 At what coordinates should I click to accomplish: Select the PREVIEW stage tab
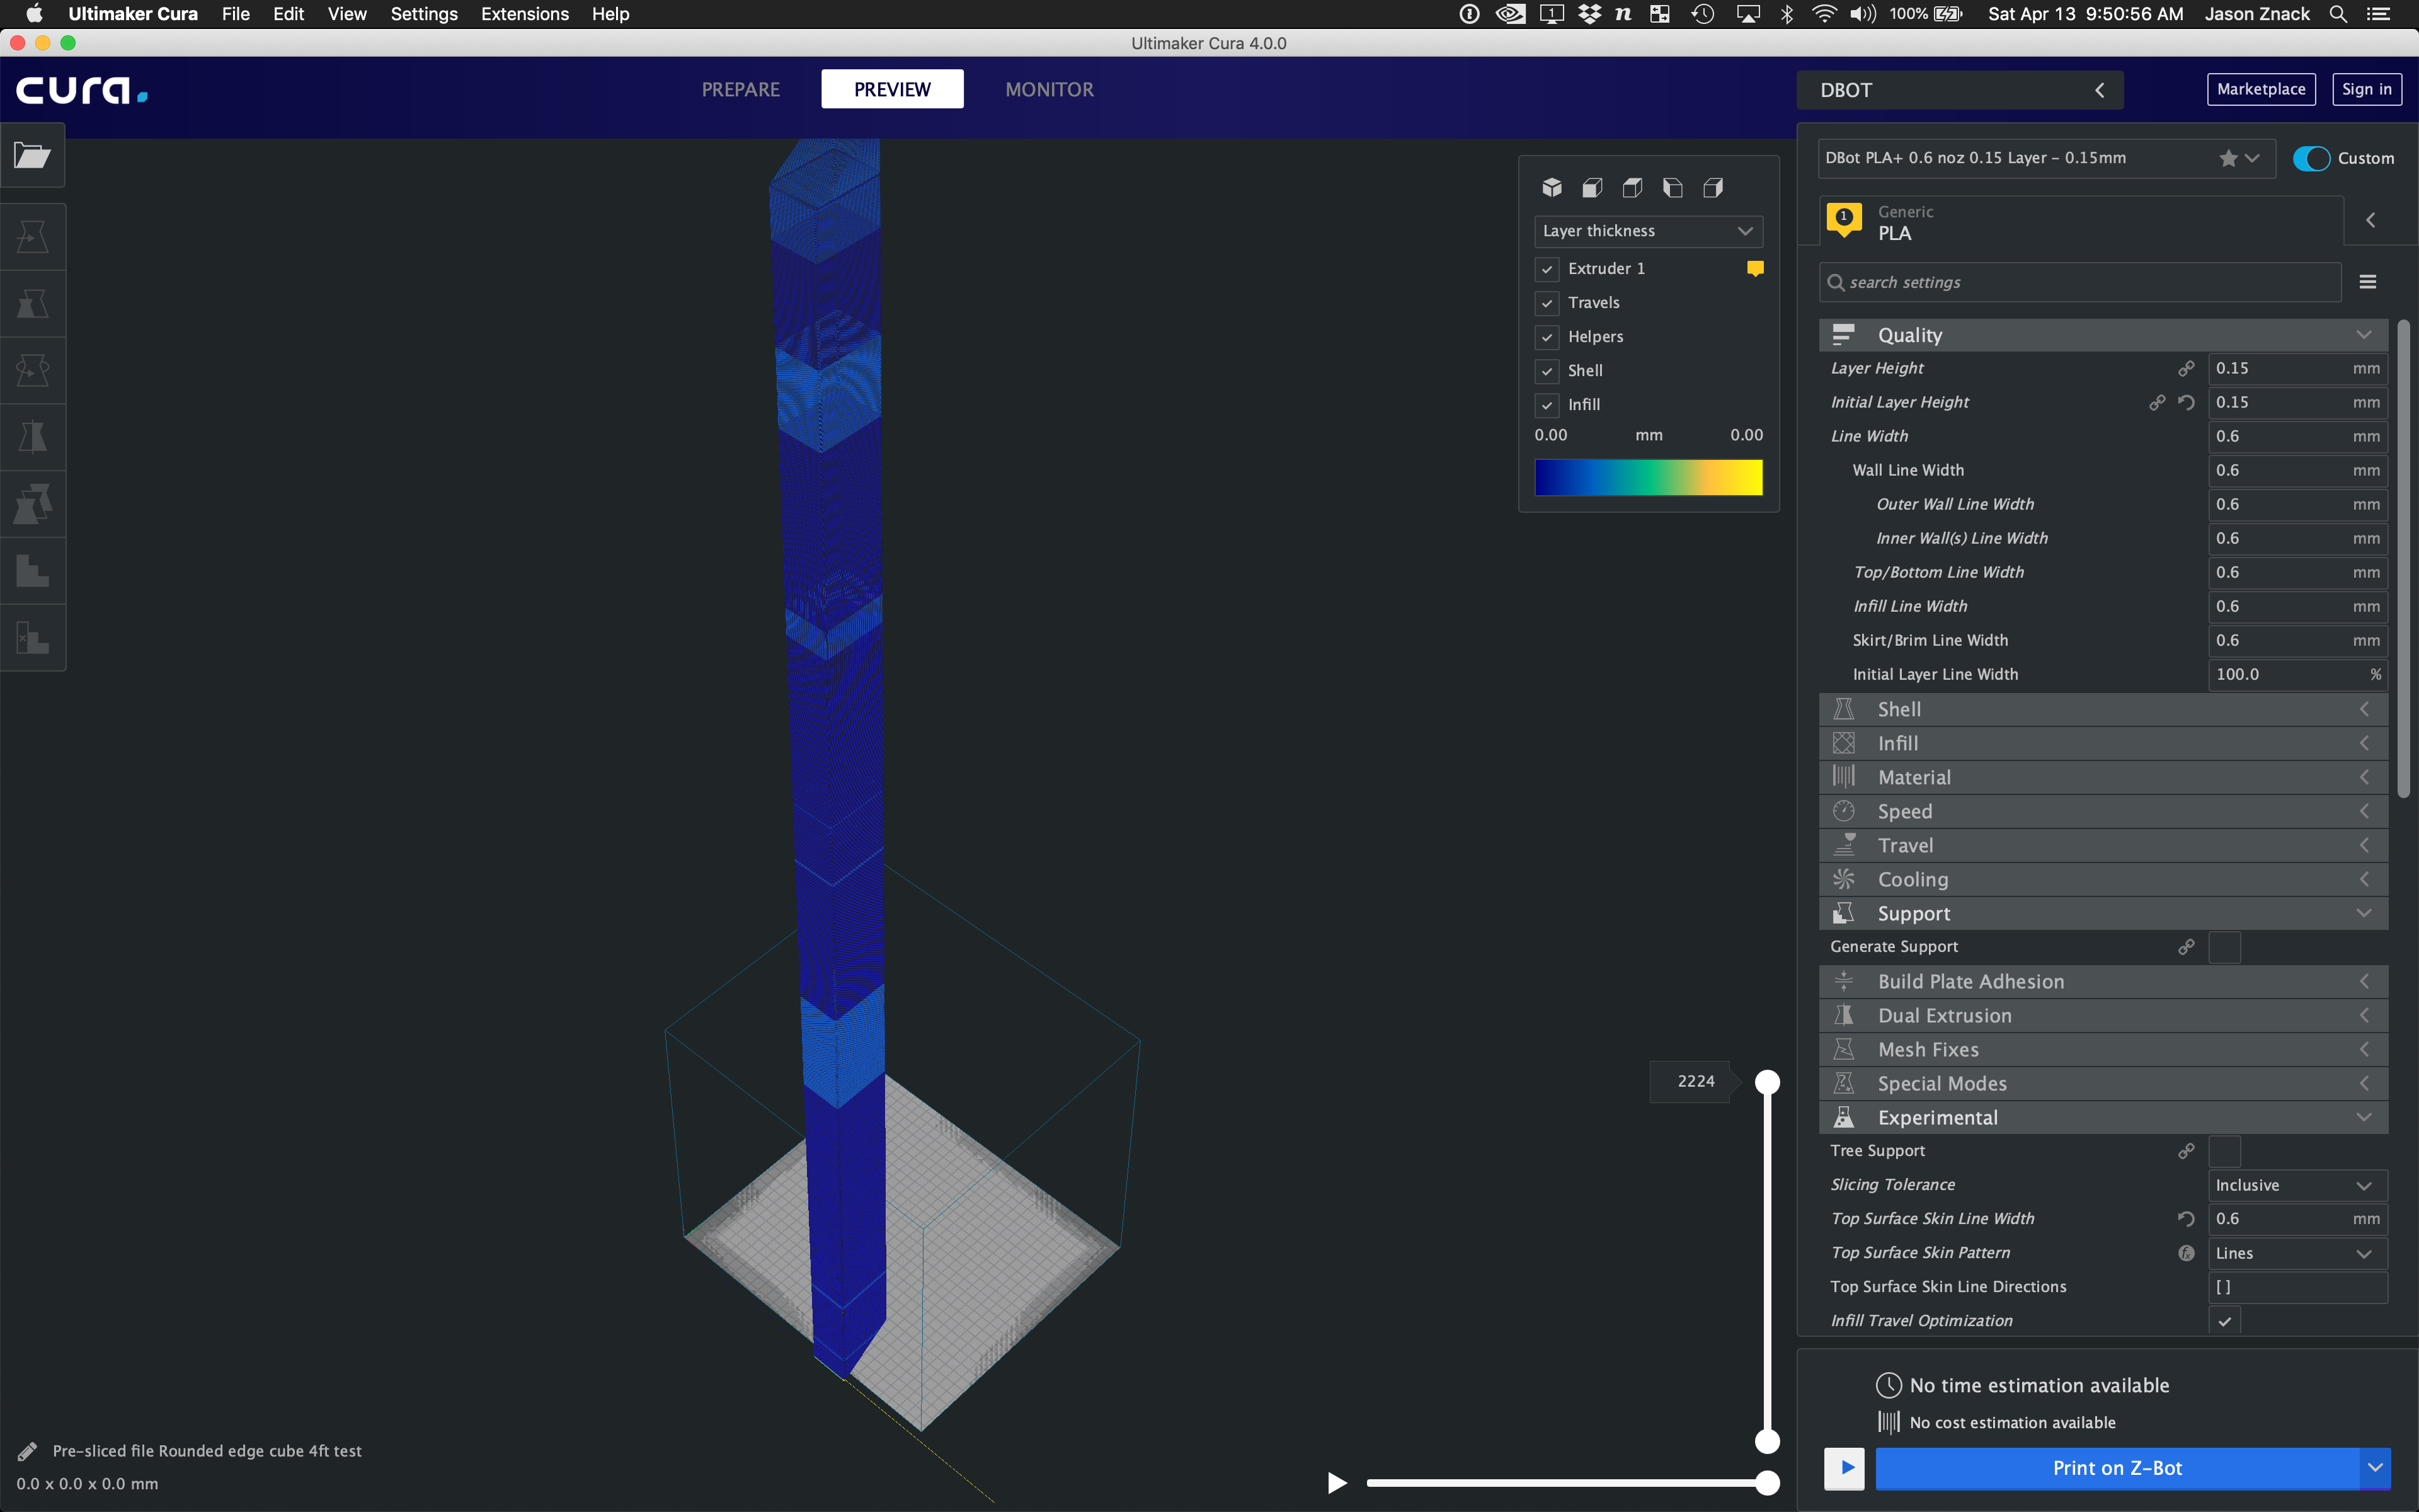click(x=891, y=89)
